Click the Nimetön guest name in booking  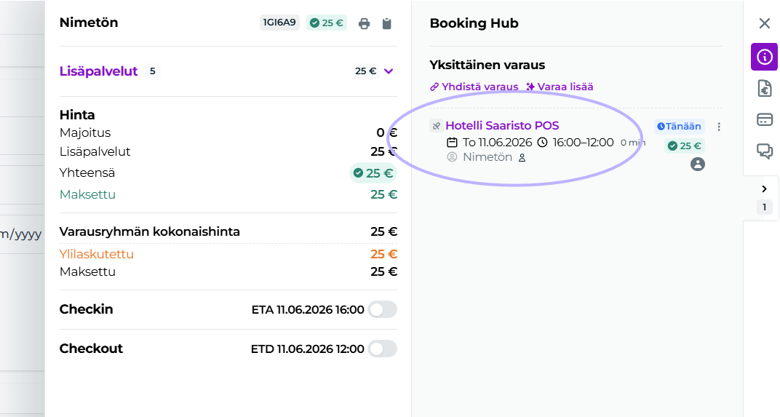[487, 157]
